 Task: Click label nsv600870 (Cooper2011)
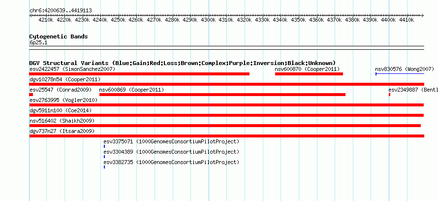(x=307, y=69)
